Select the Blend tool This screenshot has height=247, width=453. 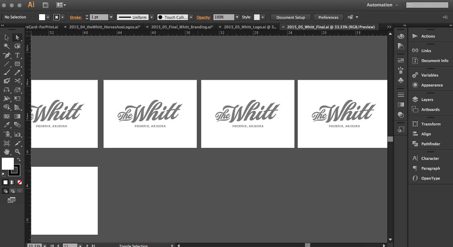[17, 125]
